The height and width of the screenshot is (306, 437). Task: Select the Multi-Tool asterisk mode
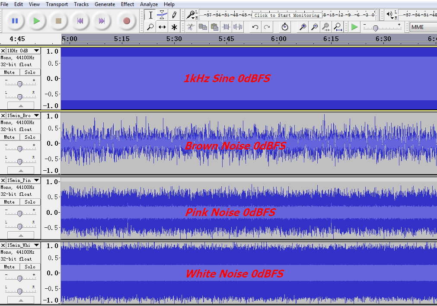(174, 27)
